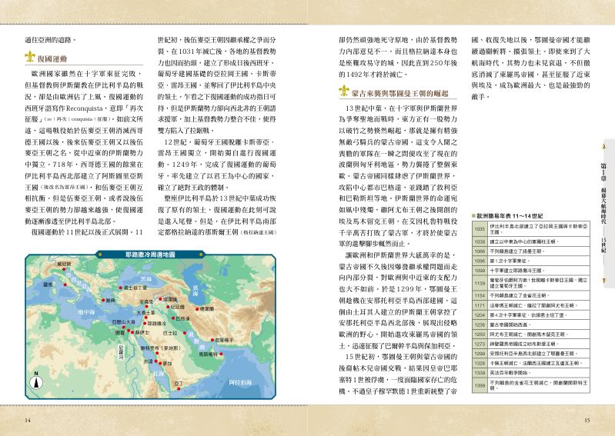The width and height of the screenshot is (615, 436).
Task: Click the red dot marking 耶路撒冷
Action: point(145,324)
